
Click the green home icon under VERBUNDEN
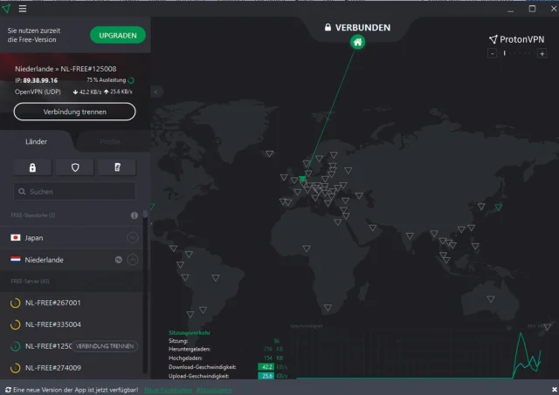coord(357,43)
